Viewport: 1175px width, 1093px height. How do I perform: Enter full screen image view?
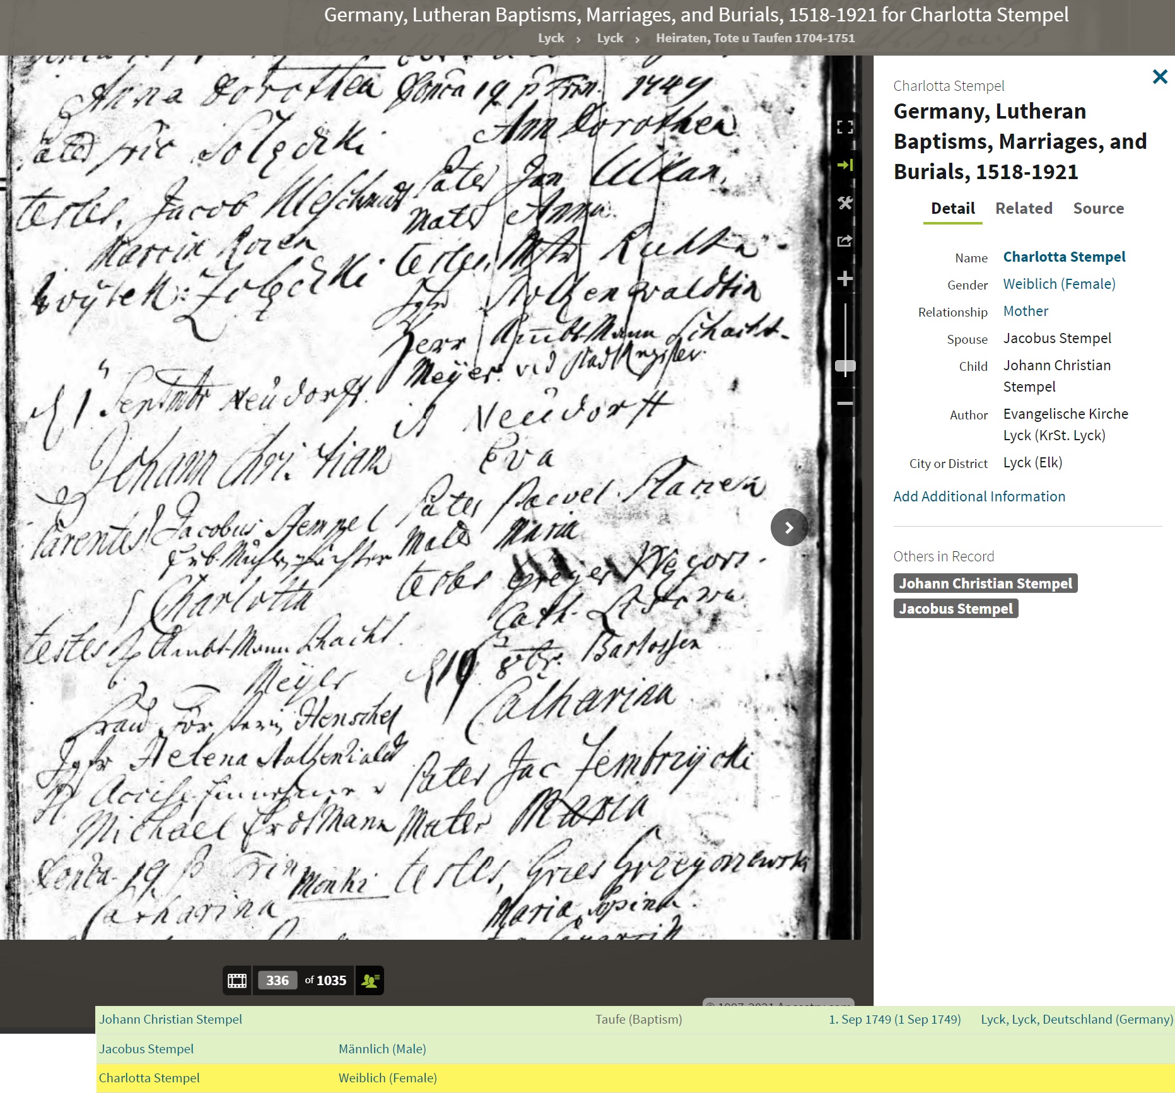pos(845,127)
